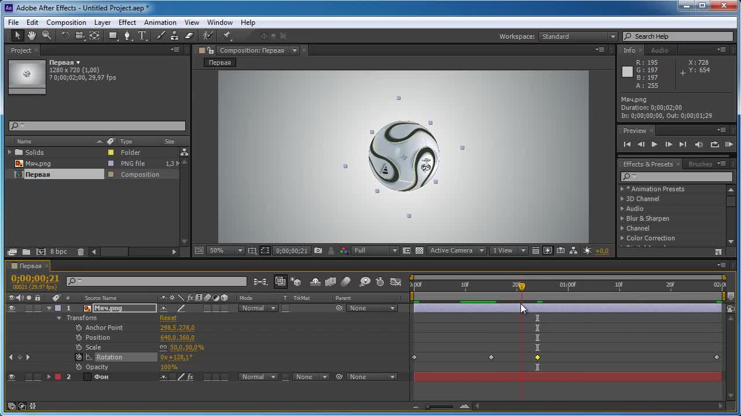This screenshot has width=741, height=416.
Task: Select the Eraser tool
Action: point(189,36)
